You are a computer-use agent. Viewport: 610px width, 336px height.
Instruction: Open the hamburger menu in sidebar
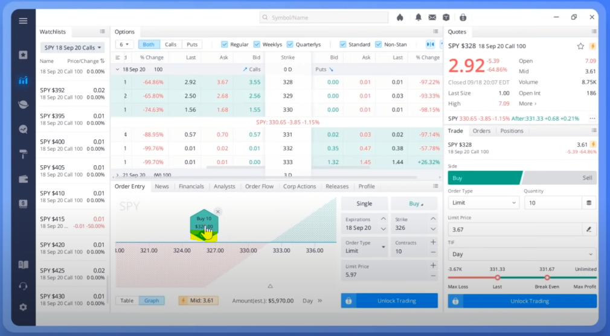click(x=23, y=21)
